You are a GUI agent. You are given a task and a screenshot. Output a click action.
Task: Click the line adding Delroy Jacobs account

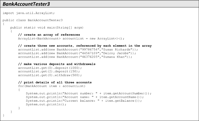tap(77, 53)
